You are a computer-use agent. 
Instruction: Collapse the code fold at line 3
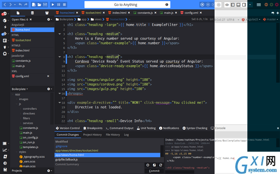click(x=60, y=34)
